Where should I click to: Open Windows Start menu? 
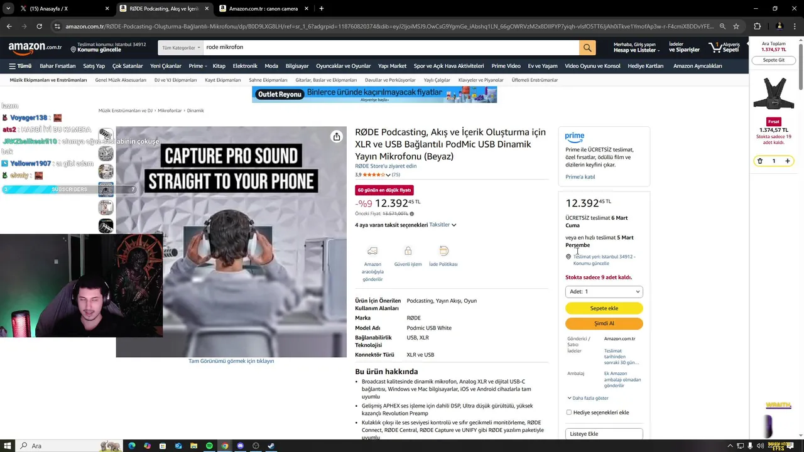click(x=8, y=446)
